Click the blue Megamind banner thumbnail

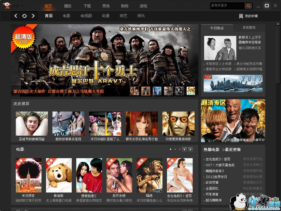[x=157, y=91]
